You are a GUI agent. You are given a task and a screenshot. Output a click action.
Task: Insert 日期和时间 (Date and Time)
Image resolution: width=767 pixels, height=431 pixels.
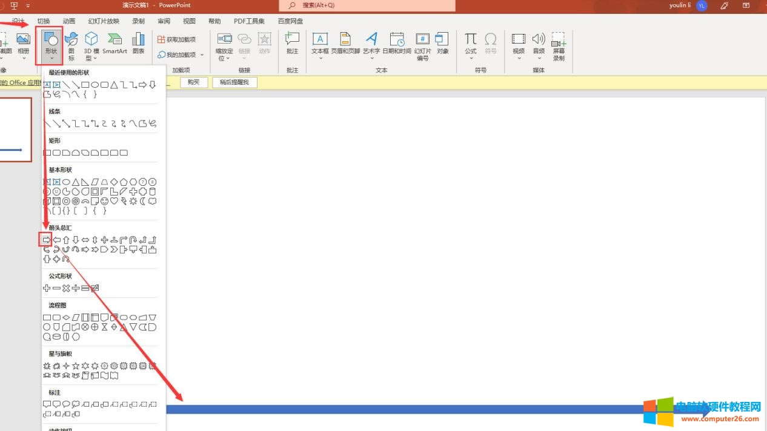pyautogui.click(x=397, y=44)
